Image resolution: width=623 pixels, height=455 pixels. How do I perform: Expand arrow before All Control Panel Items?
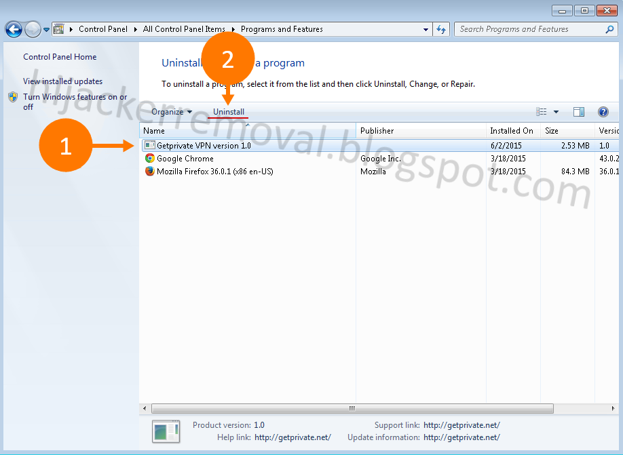(136, 29)
